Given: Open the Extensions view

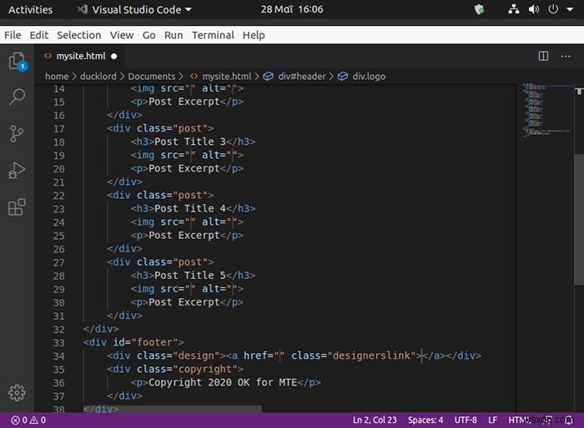Looking at the screenshot, I should [x=17, y=207].
